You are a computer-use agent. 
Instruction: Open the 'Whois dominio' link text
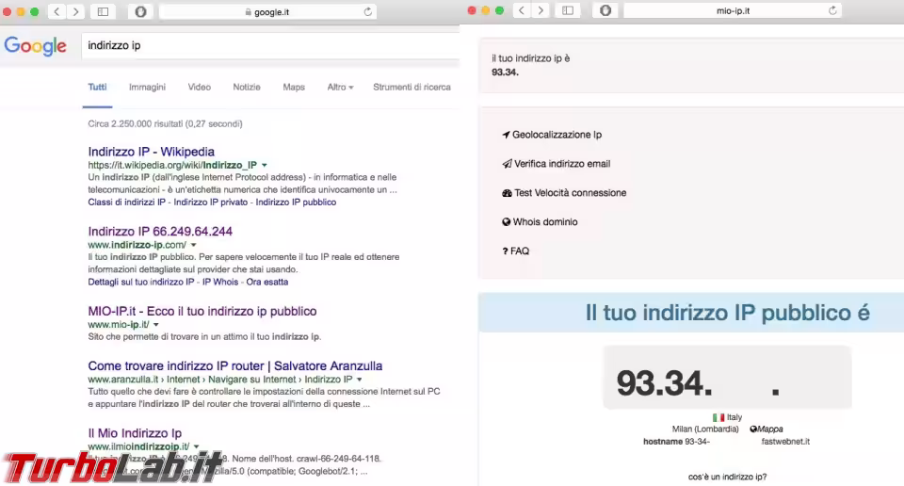coord(545,222)
